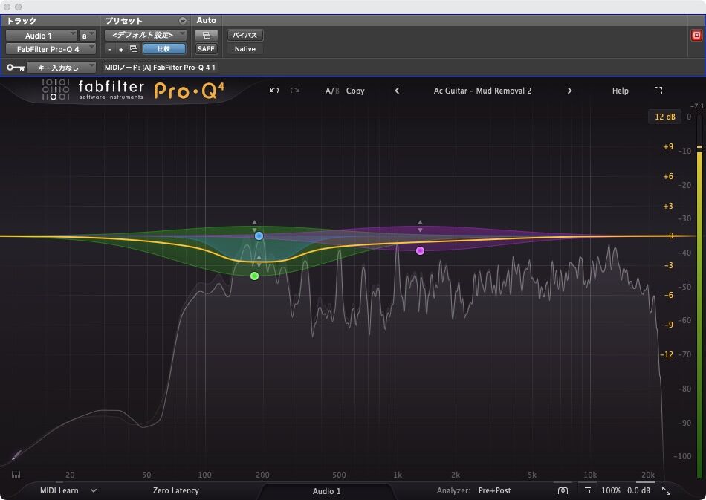This screenshot has height=500, width=706.
Task: Click the resize interface arrows icon
Action: [666, 490]
